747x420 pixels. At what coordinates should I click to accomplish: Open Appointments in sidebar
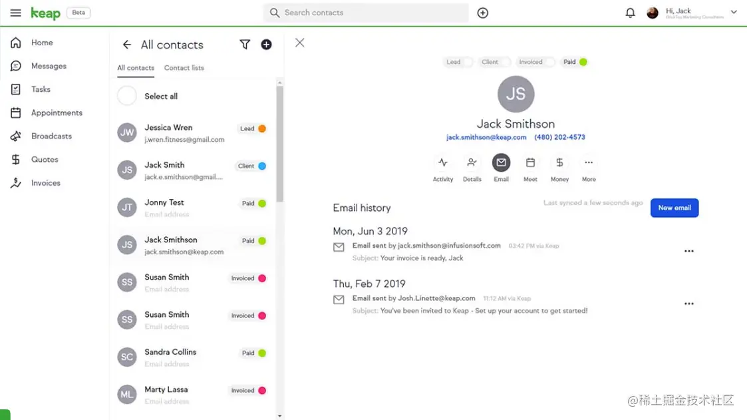(57, 112)
